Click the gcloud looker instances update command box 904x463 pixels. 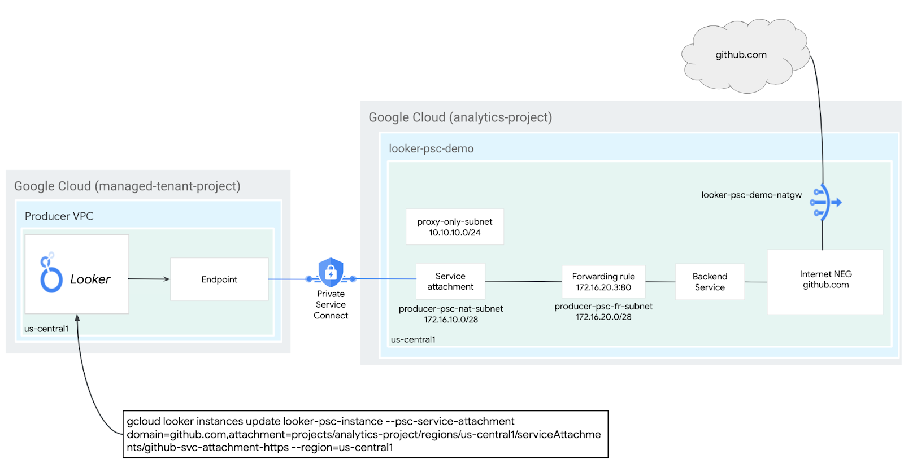click(365, 434)
